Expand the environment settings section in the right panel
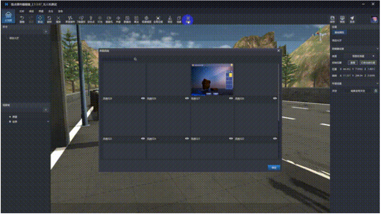The width and height of the screenshot is (381, 214). [x=377, y=83]
